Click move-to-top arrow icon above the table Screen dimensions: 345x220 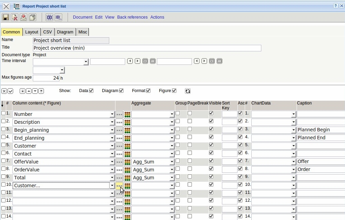point(22,91)
